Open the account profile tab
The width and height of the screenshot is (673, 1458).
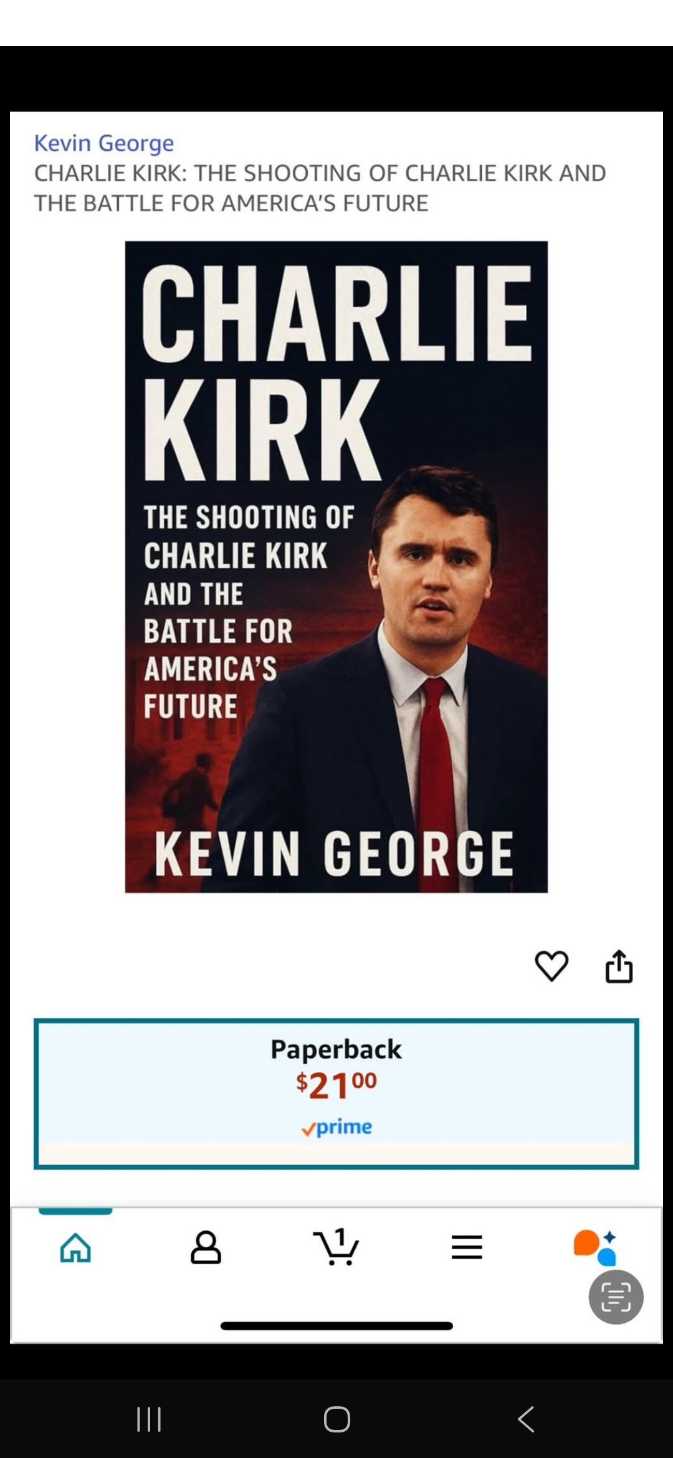point(206,1247)
